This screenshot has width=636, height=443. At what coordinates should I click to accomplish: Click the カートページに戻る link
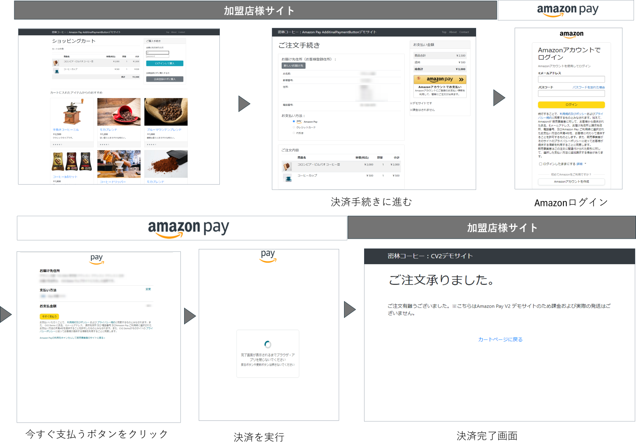499,339
